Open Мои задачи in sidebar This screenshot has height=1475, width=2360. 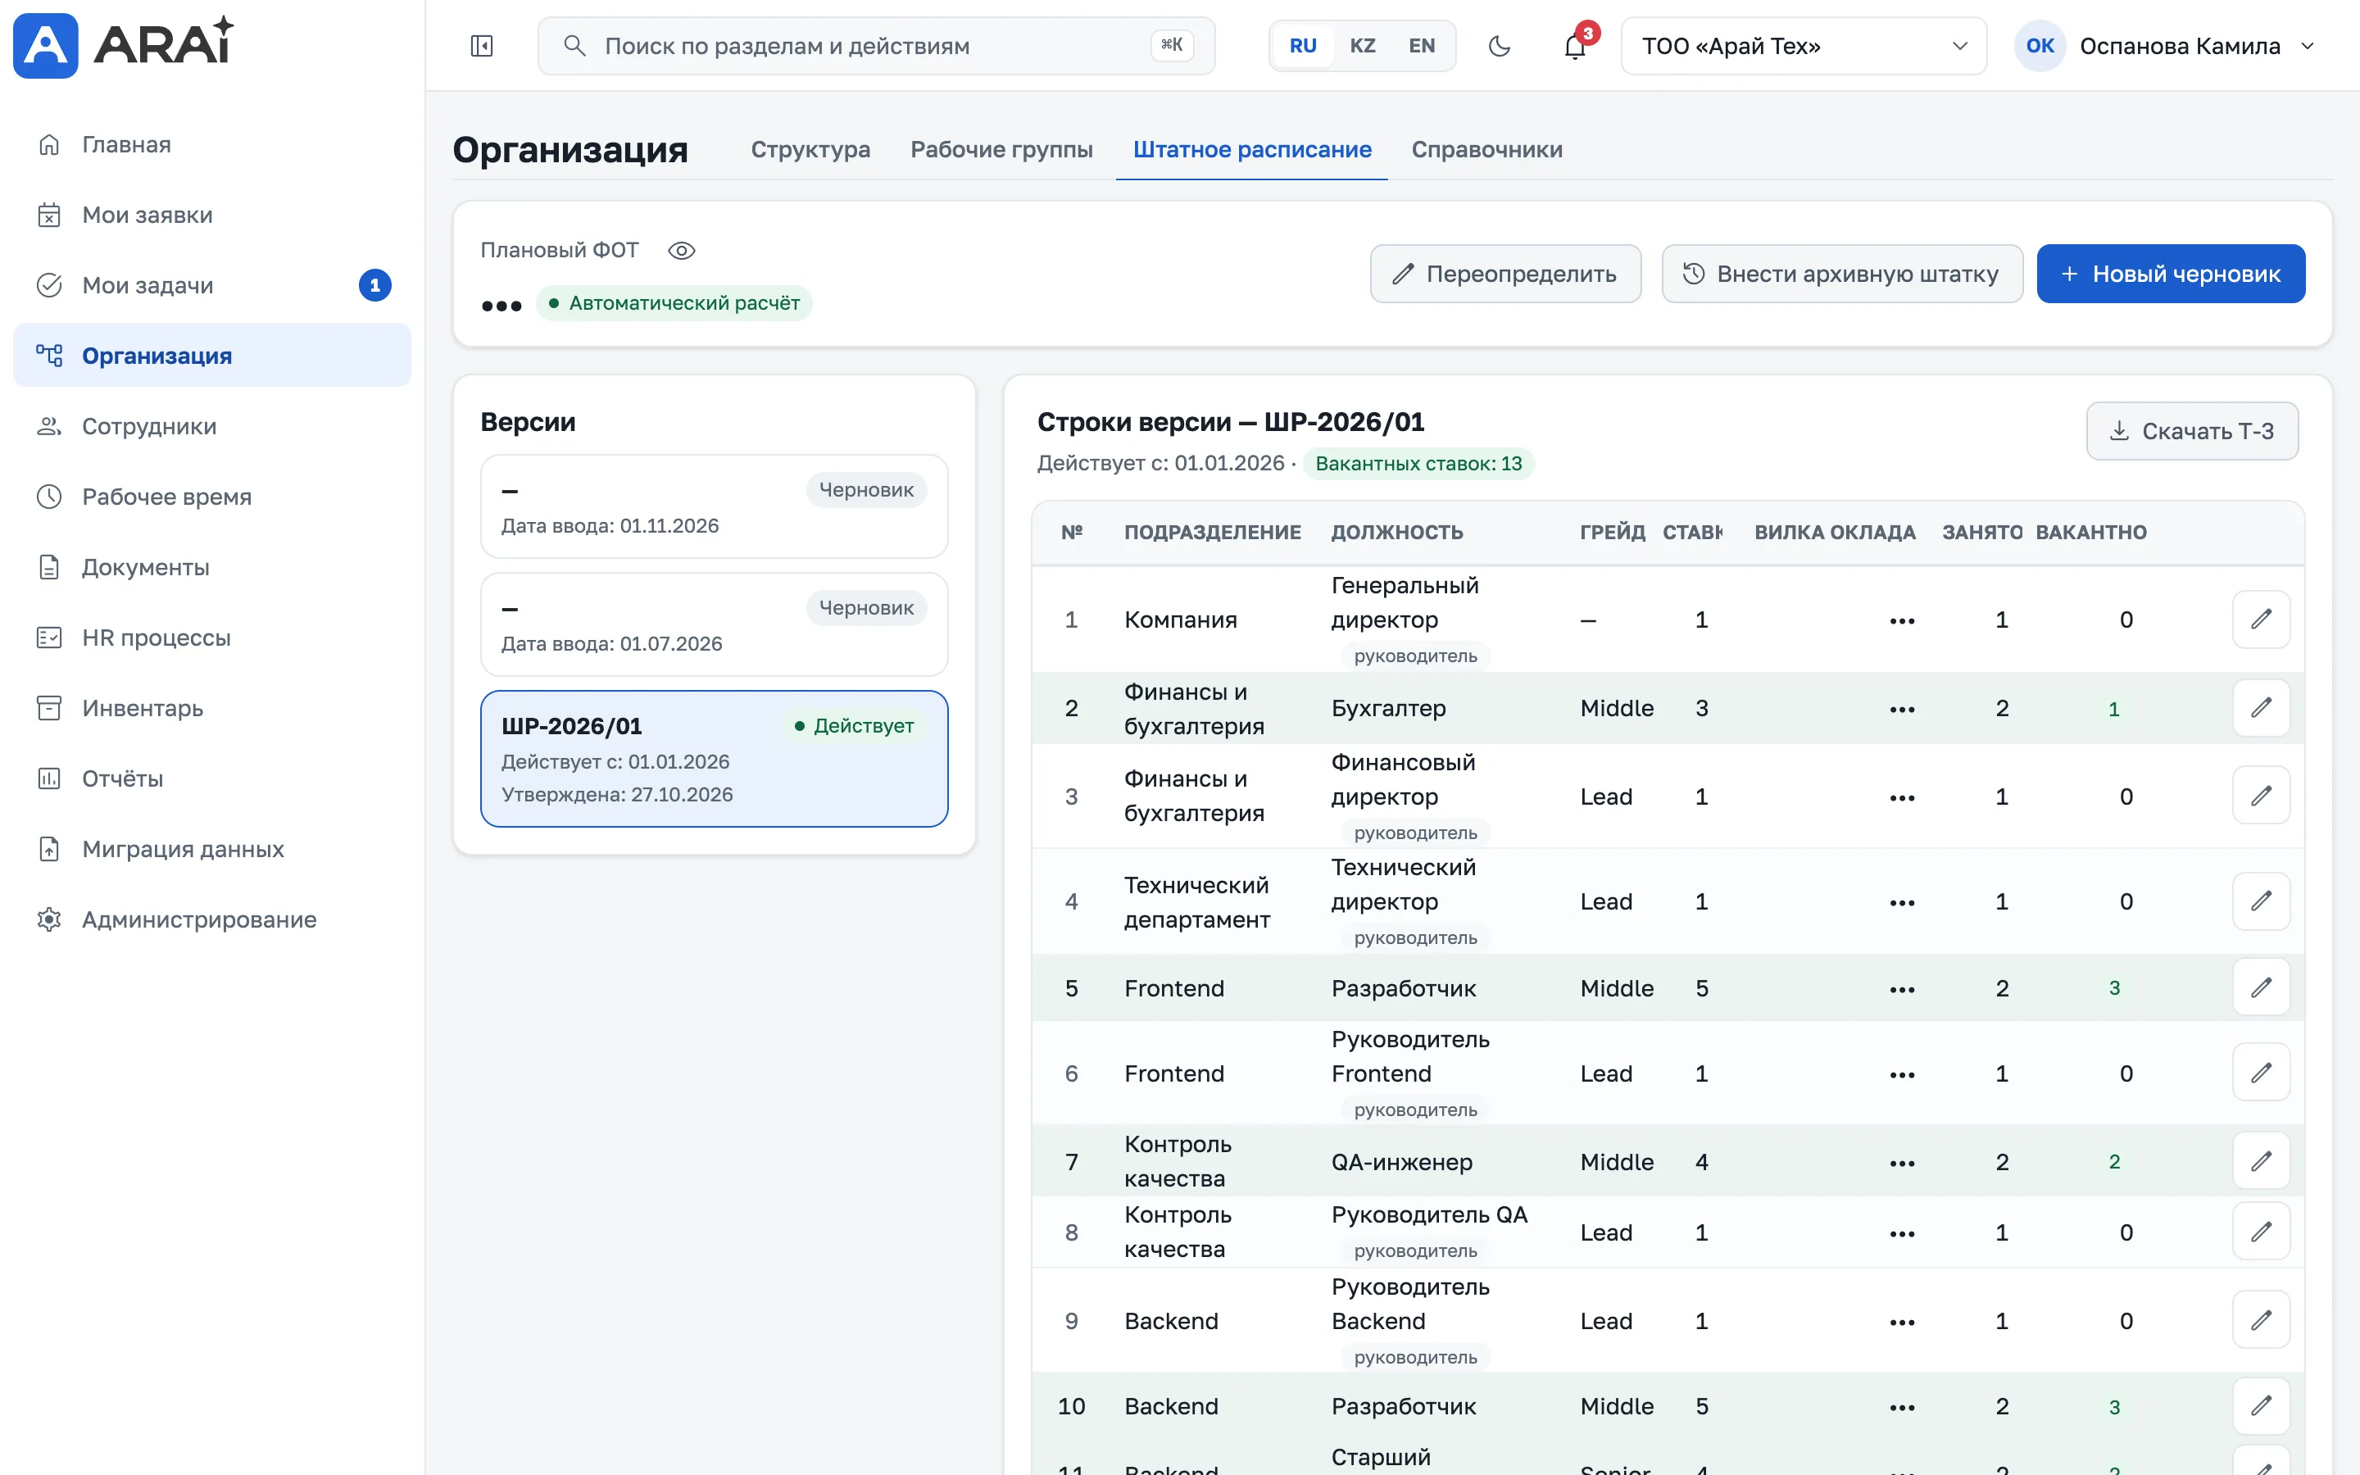(211, 285)
